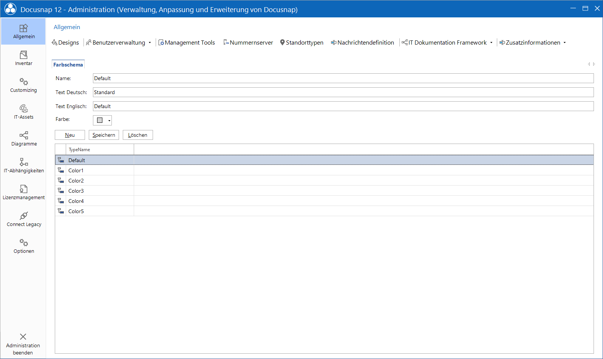Click the Speichern button

click(x=104, y=135)
